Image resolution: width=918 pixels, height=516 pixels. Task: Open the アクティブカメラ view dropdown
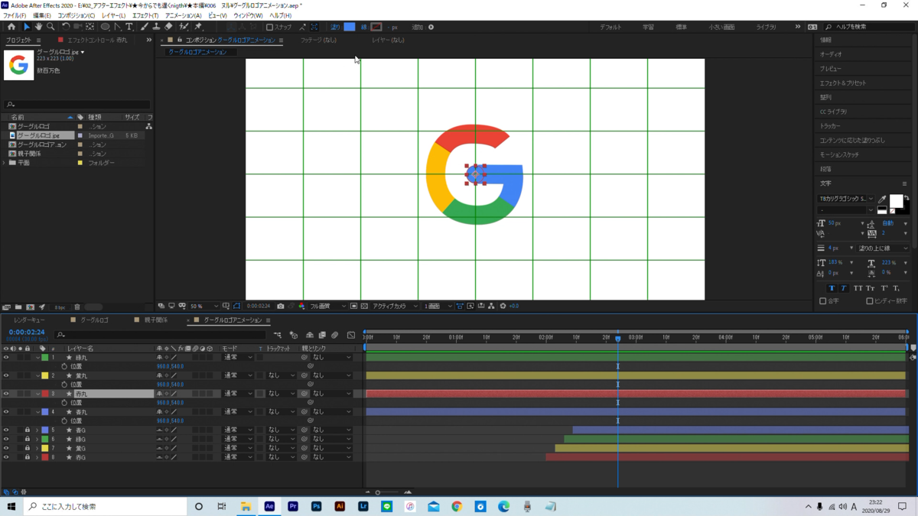(x=395, y=306)
